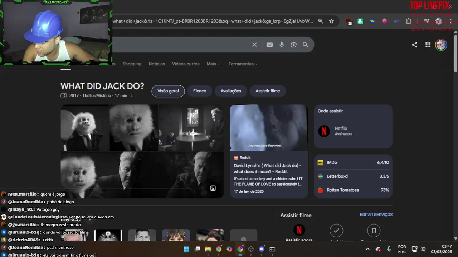Select the Visão geral chip

click(168, 91)
